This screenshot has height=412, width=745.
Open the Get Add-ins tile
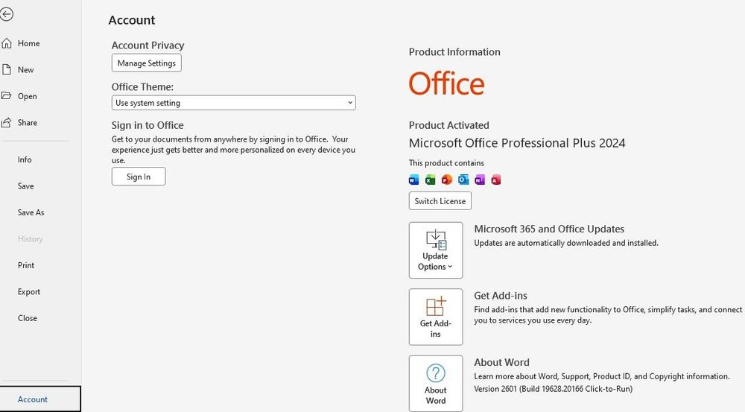click(436, 317)
